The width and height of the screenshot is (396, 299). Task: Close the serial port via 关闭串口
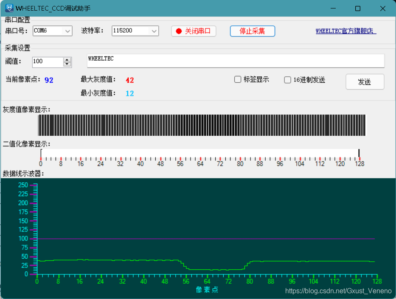click(194, 31)
